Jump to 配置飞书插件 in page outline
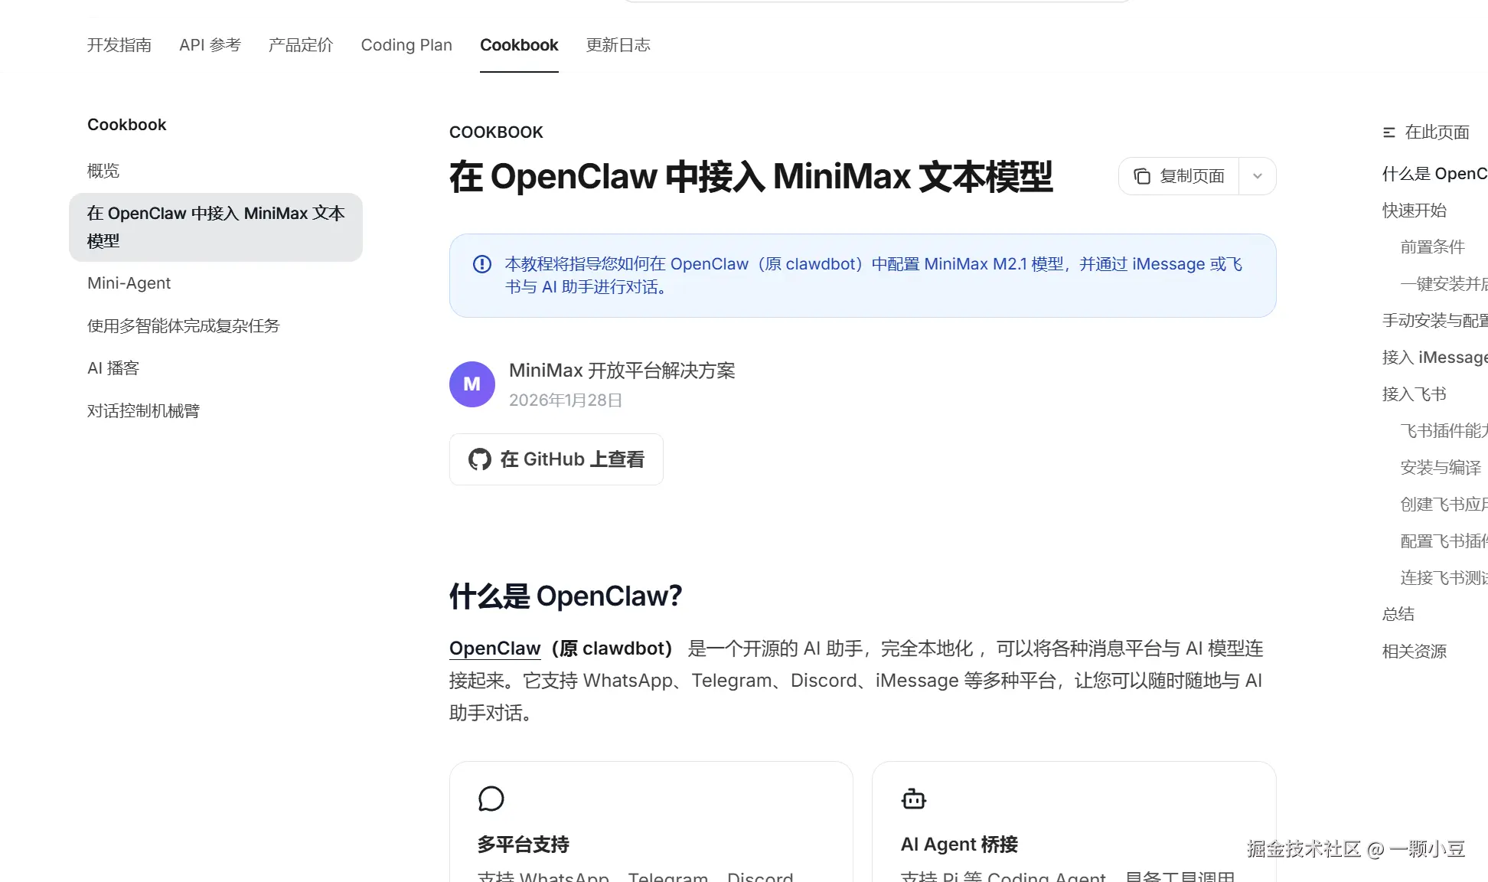This screenshot has height=882, width=1488. click(x=1444, y=541)
